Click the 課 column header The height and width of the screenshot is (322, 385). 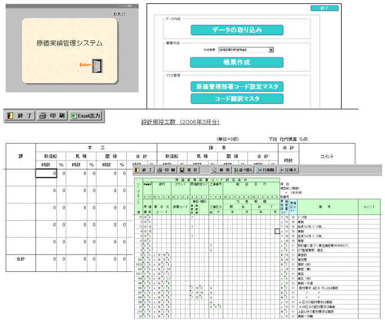click(x=21, y=156)
